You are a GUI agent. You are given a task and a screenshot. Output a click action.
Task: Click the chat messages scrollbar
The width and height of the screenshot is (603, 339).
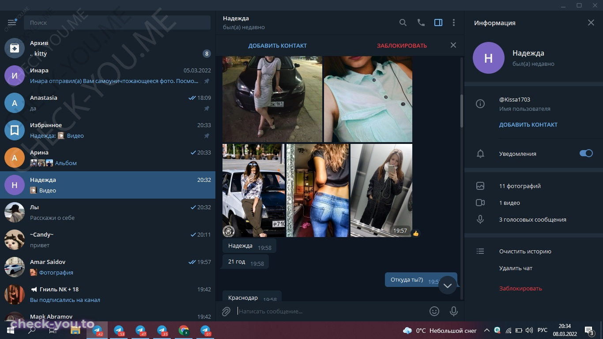pos(462,110)
